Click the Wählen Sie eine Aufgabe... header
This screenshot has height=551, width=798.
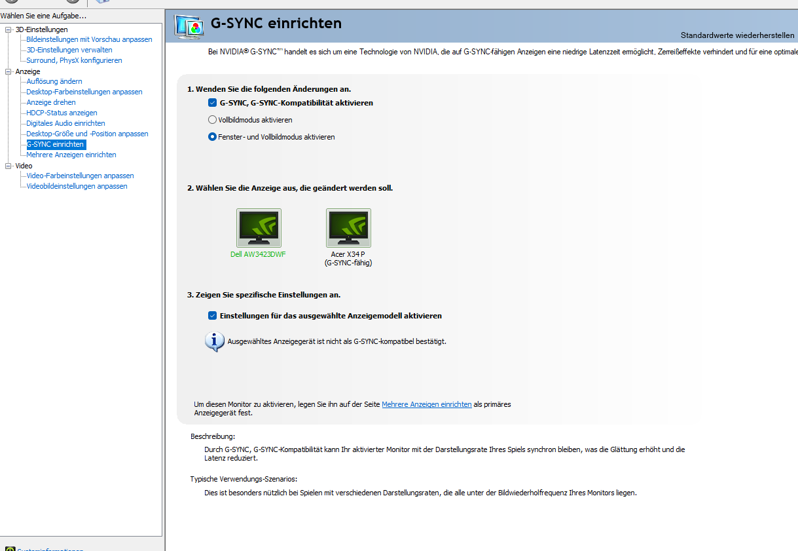[43, 15]
